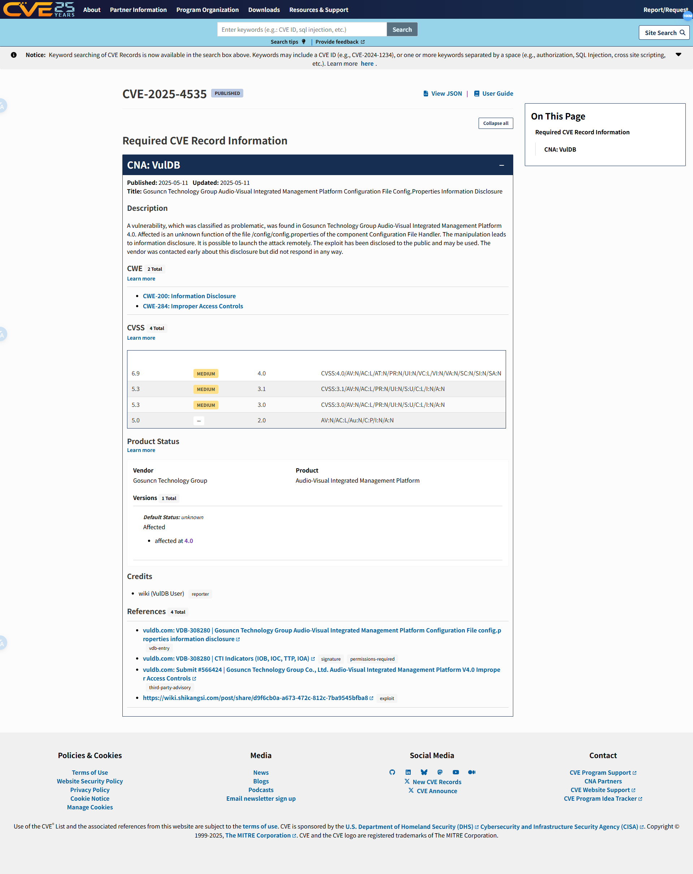
Task: Click the magnifier icon in Site Search
Action: (x=683, y=32)
